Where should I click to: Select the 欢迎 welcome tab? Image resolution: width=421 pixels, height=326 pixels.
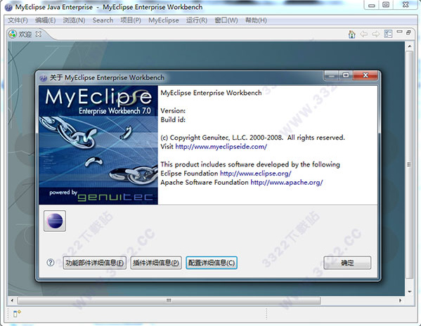pos(25,34)
